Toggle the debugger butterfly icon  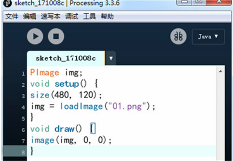pos(178,36)
